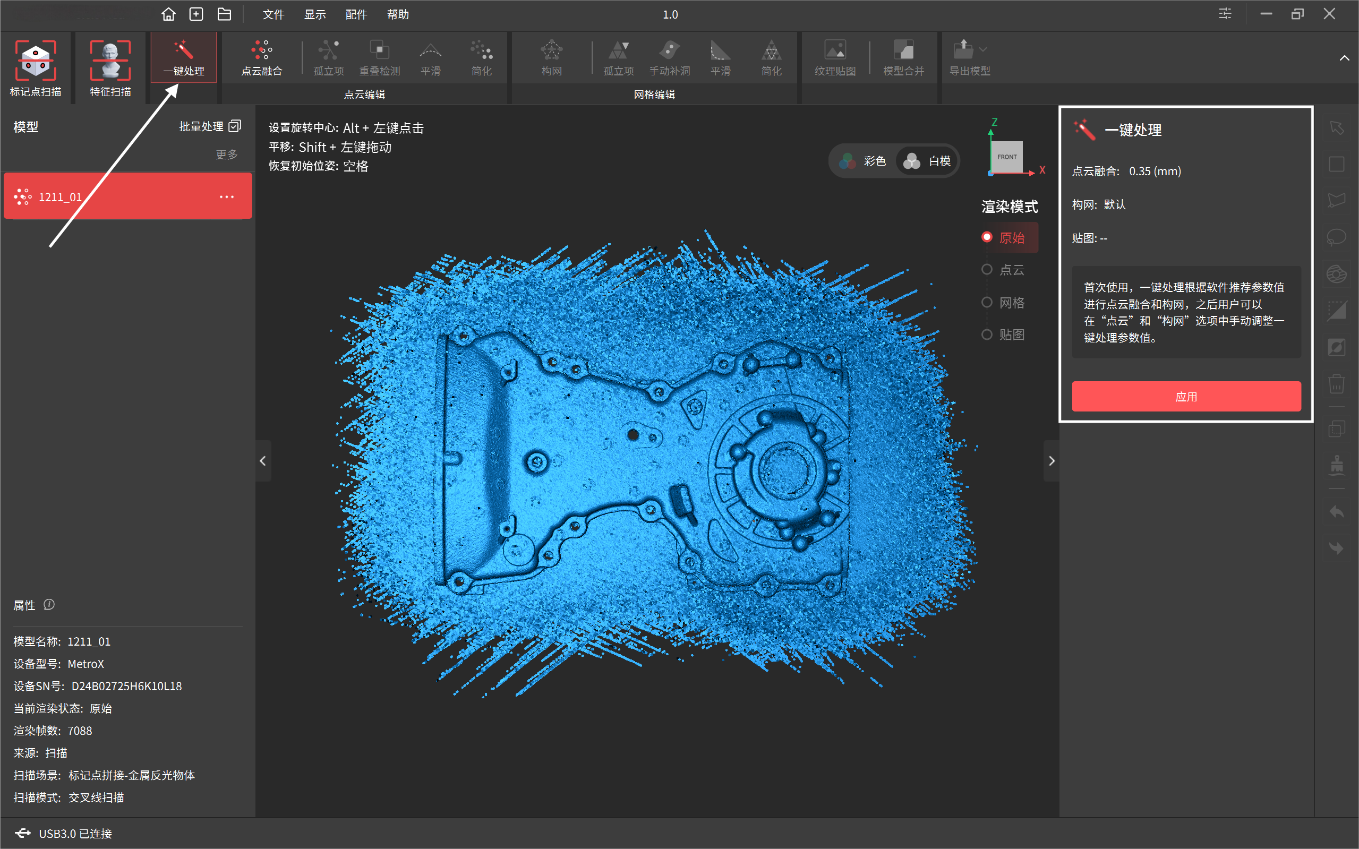This screenshot has height=849, width=1359.
Task: Open the folder icon in title bar
Action: pyautogui.click(x=224, y=14)
